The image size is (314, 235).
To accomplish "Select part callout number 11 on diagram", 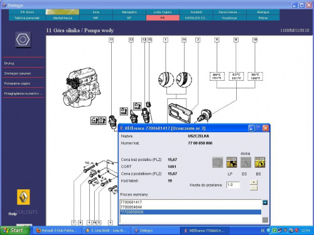I will coord(111,39).
